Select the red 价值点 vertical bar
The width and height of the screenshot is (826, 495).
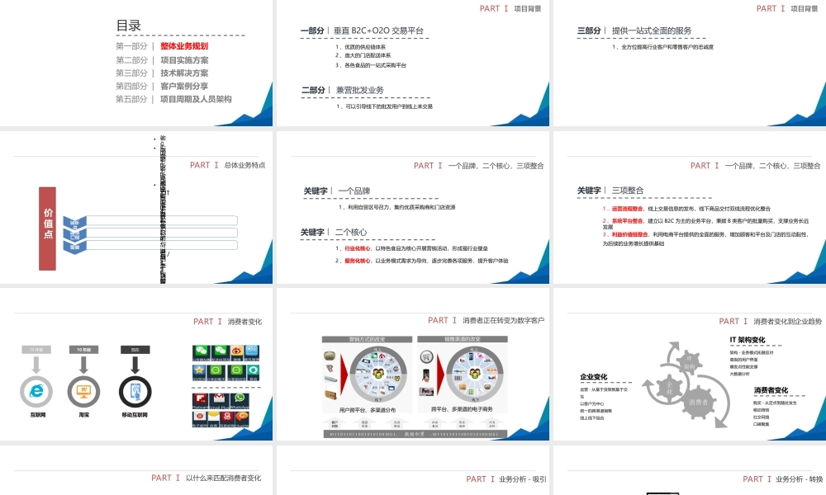pos(46,227)
